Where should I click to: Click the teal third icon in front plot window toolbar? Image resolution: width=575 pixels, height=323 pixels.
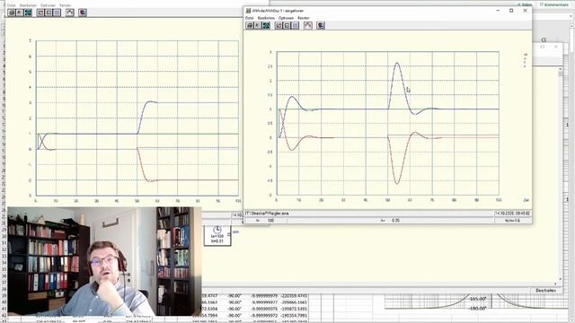pos(266,25)
